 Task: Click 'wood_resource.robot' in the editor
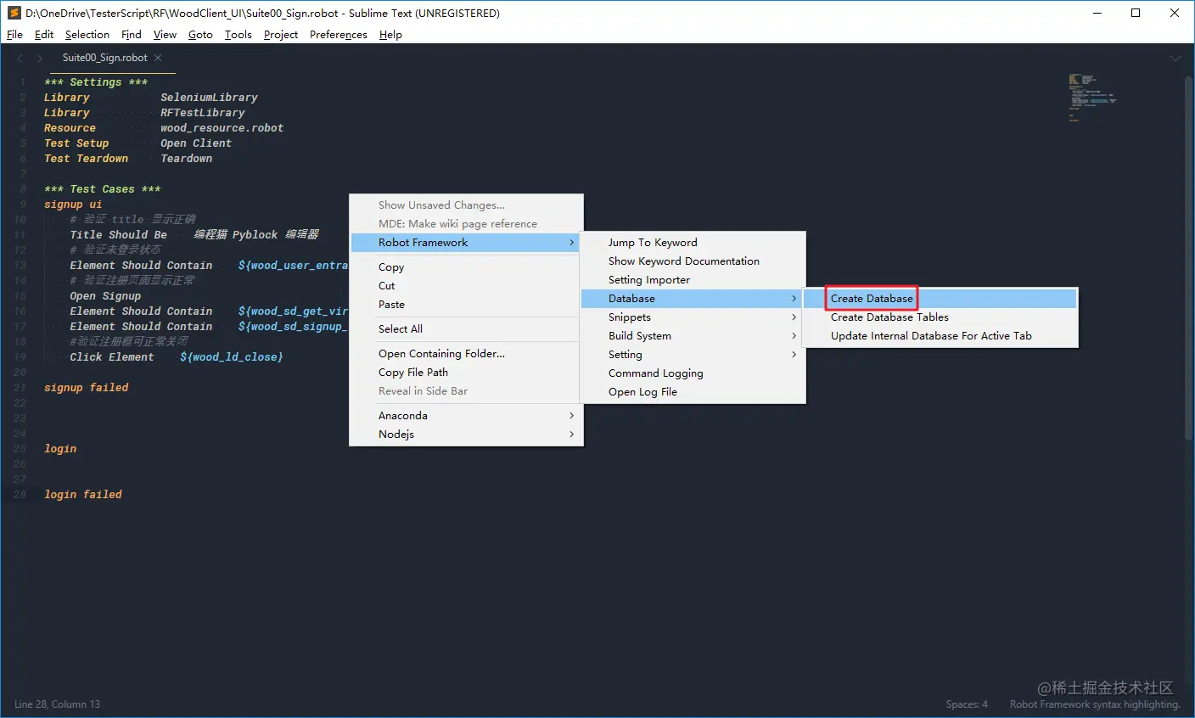tap(222, 128)
